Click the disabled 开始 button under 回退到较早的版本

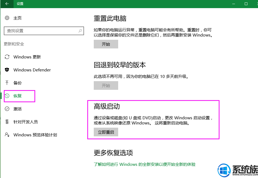pos(106,85)
